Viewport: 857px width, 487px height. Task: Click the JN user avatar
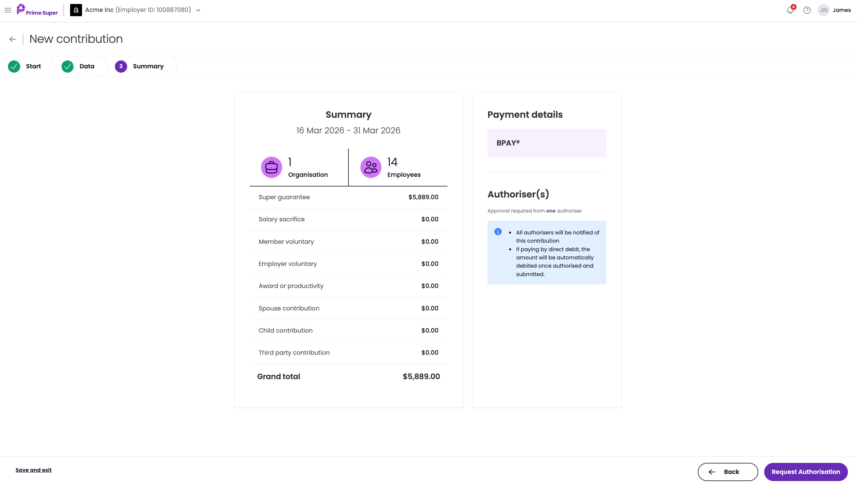pyautogui.click(x=823, y=10)
